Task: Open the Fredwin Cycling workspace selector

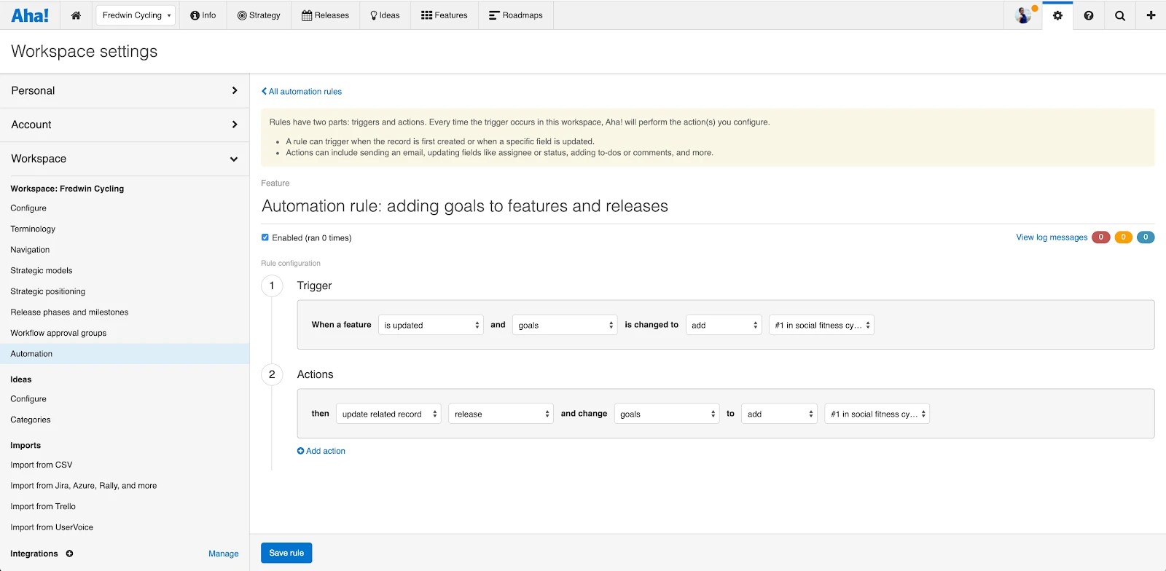Action: [x=136, y=15]
